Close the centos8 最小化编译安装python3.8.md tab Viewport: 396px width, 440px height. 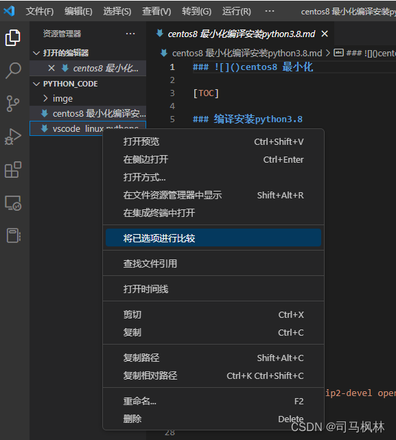[325, 34]
